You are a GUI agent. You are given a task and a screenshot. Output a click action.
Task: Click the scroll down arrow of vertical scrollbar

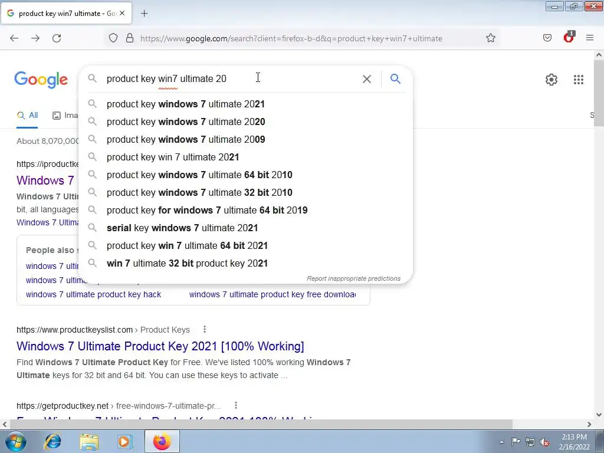point(599,415)
